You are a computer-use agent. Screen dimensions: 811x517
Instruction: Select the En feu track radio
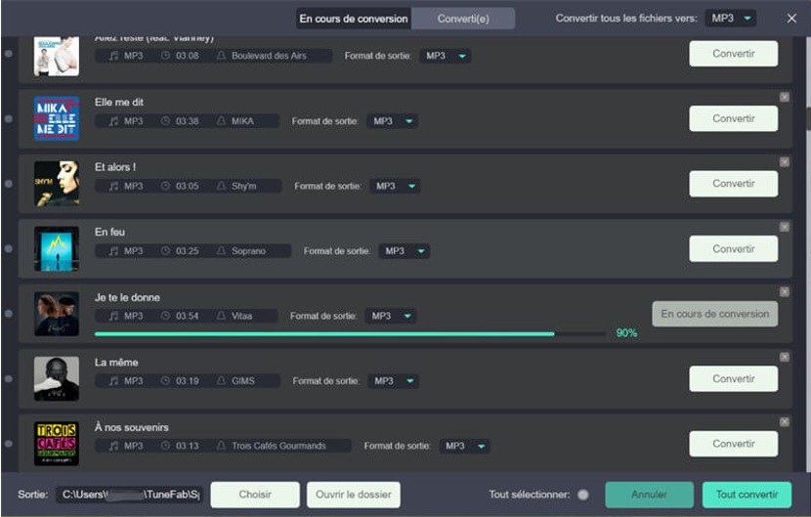tap(8, 248)
